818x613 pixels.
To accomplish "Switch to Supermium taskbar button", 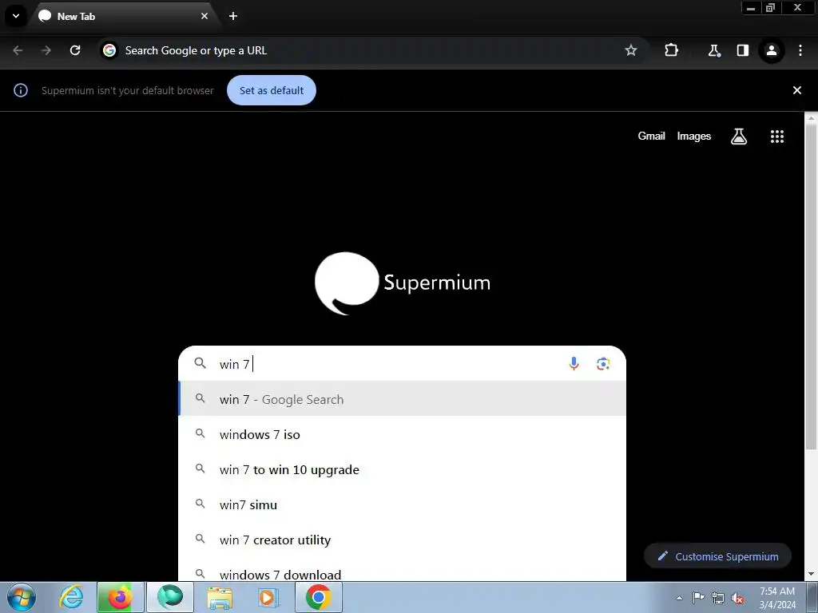I will point(170,597).
